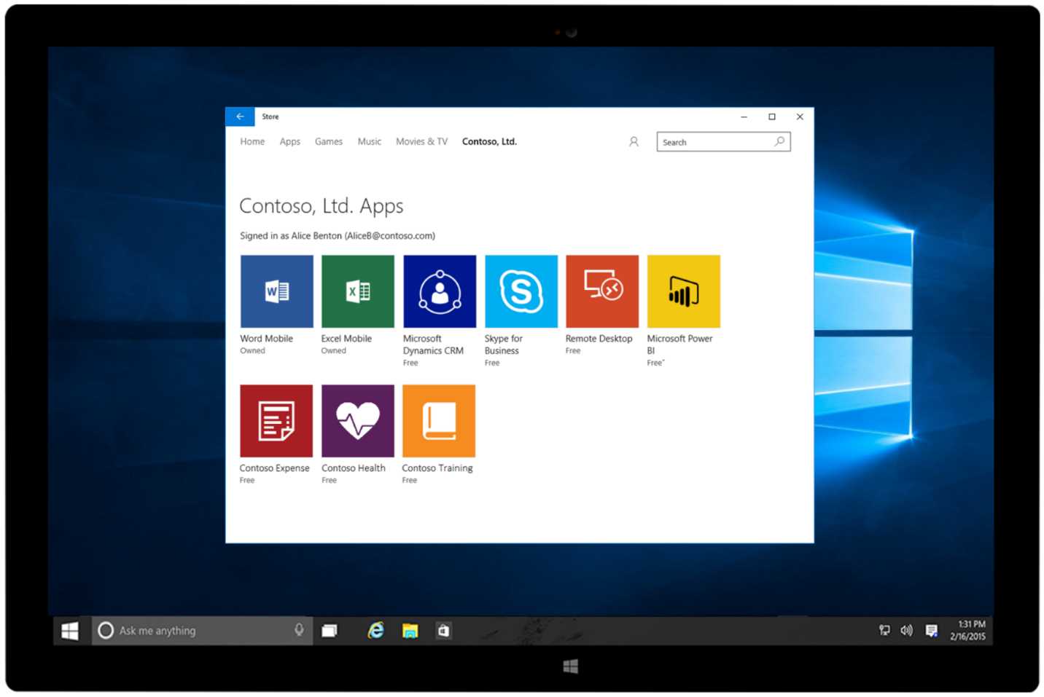The height and width of the screenshot is (697, 1044).
Task: Open the Music section of the Store
Action: (x=369, y=141)
